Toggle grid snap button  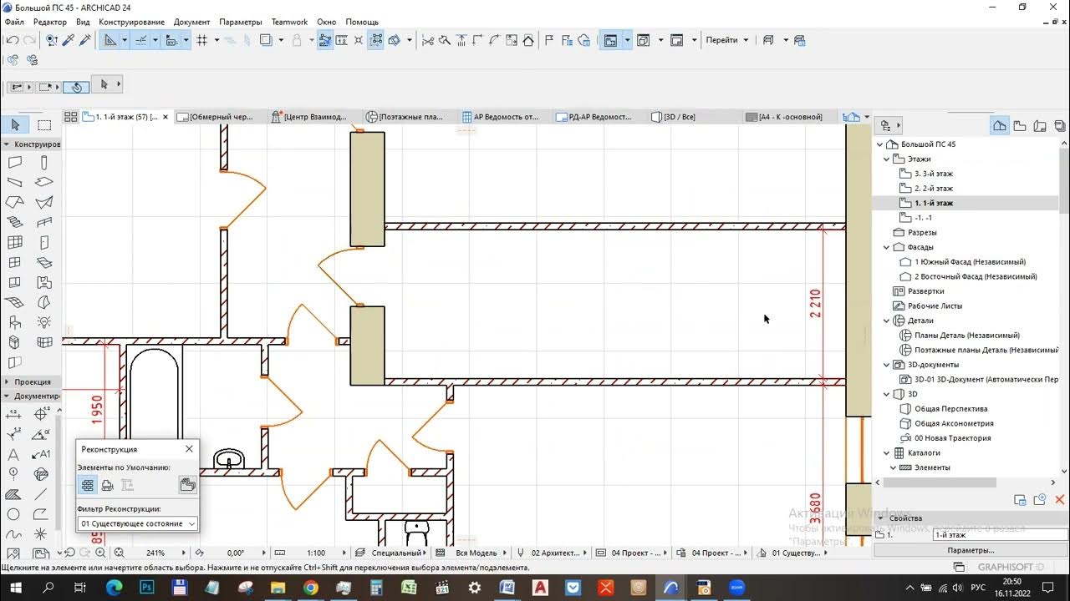pos(201,40)
